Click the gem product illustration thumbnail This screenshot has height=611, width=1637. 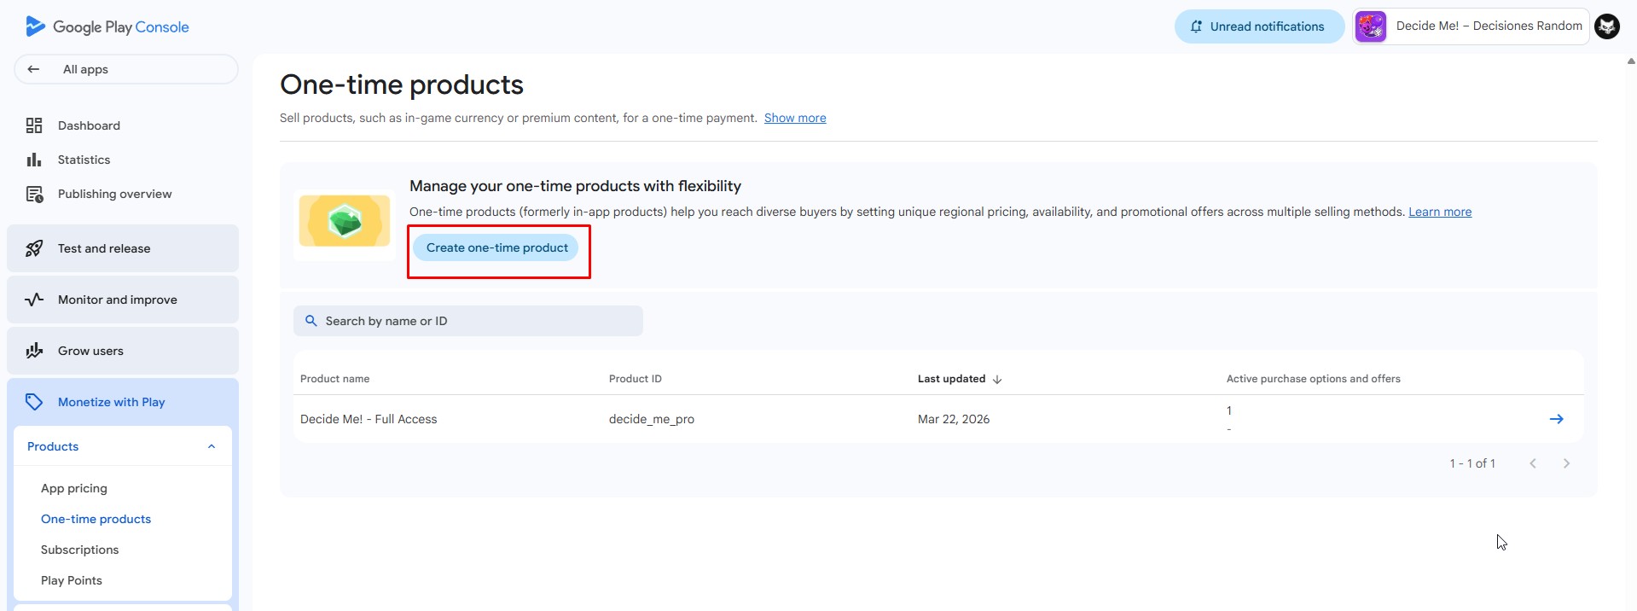pos(345,222)
